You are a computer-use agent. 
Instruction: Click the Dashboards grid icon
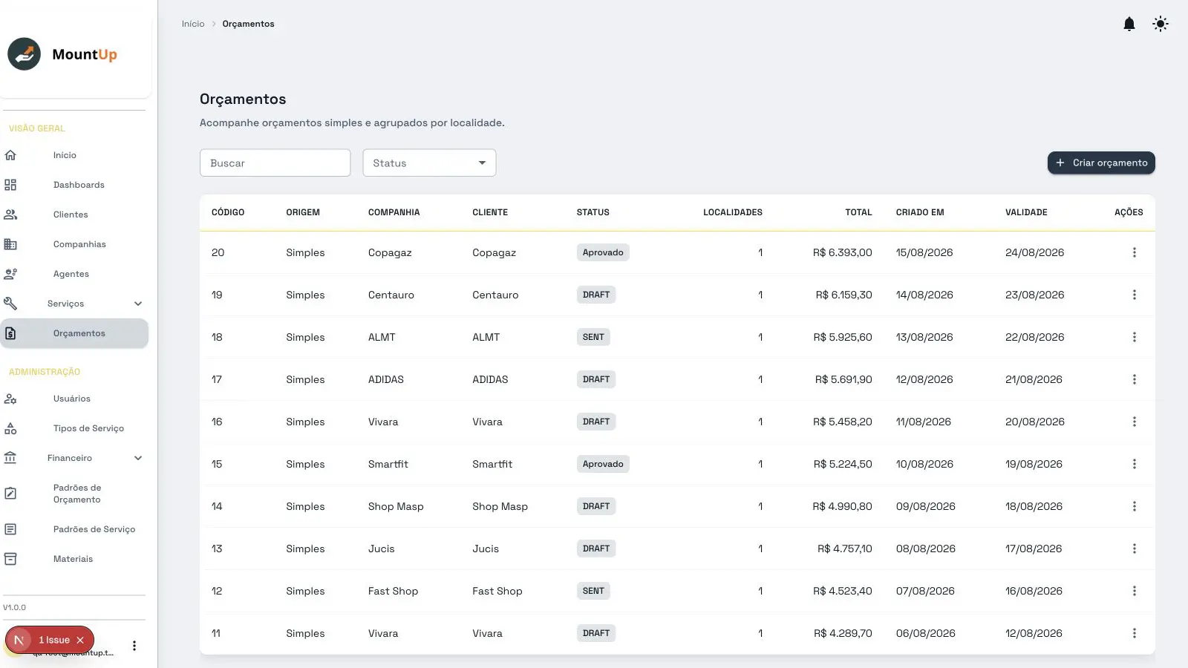tap(10, 185)
